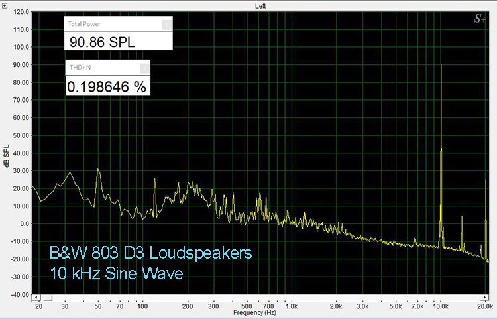
Task: Close the THD+N readout box
Action: click(144, 68)
